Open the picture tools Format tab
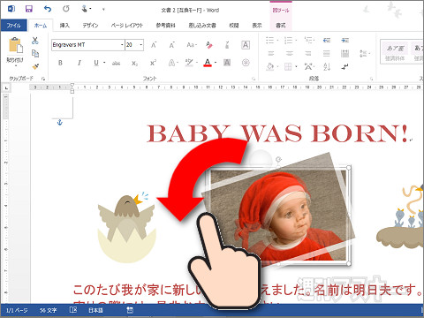Screen dimensions: 424x318 pyautogui.click(x=281, y=26)
